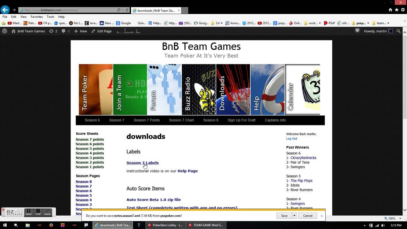Open the Help banner tile

267,89
